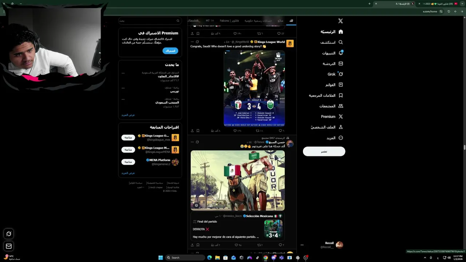The height and width of the screenshot is (262, 466).
Task: Open quoted Selección Mexicana post
Action: 238,226
